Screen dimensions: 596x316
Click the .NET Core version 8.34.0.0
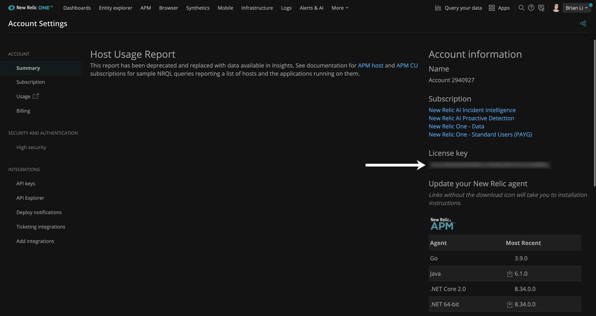pos(525,289)
